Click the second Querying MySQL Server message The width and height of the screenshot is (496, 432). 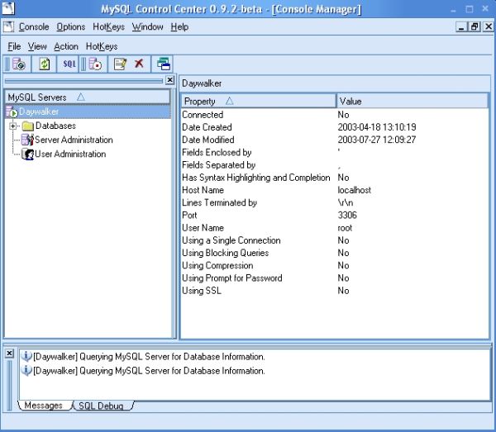(149, 370)
